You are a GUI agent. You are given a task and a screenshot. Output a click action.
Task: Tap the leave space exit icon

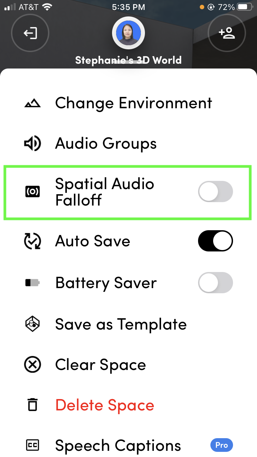(30, 33)
